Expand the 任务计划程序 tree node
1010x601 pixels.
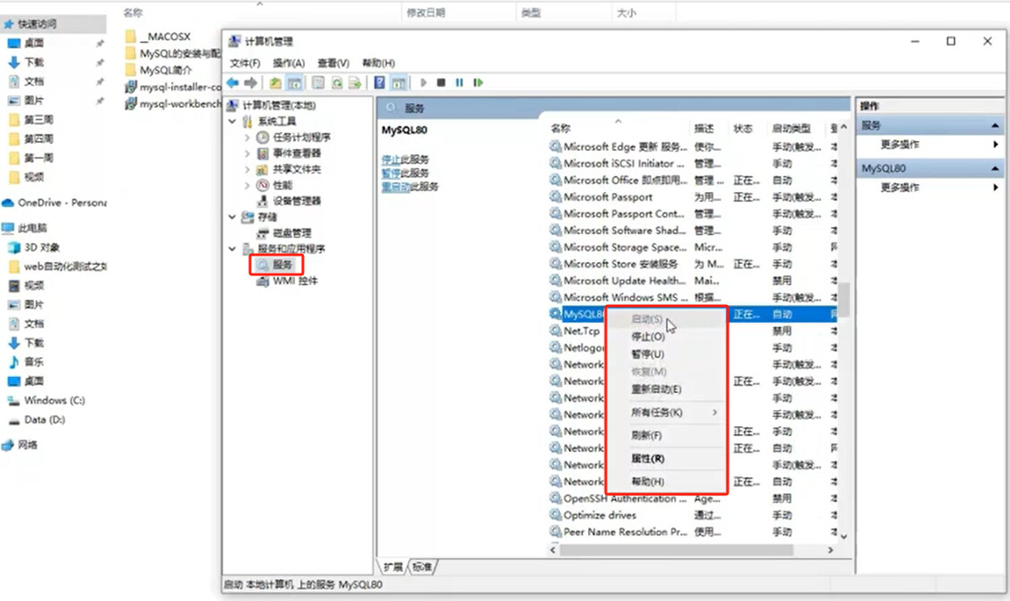coord(246,137)
